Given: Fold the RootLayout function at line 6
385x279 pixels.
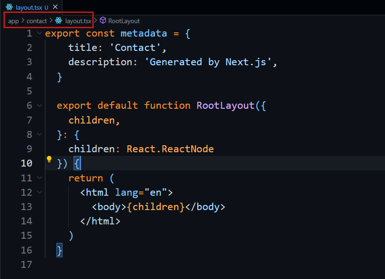Looking at the screenshot, I should (x=39, y=105).
